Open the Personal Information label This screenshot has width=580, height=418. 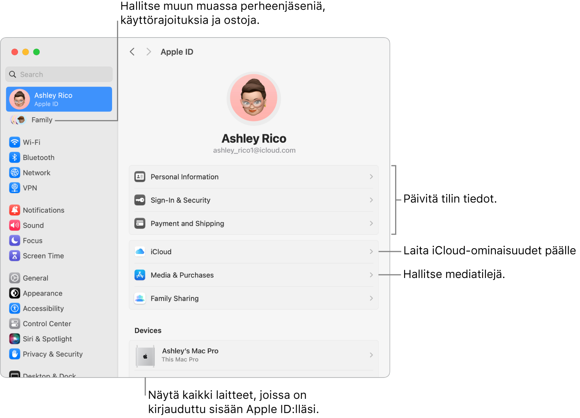click(x=184, y=177)
